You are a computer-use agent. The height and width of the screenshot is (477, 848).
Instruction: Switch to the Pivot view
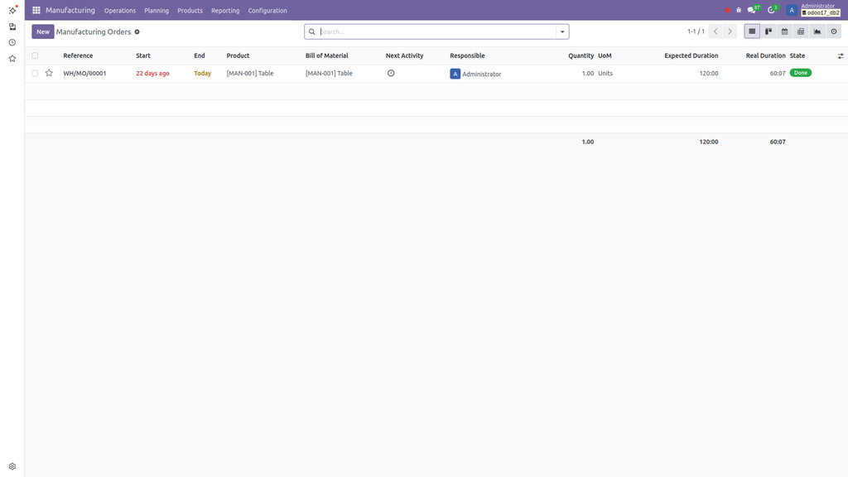point(801,31)
